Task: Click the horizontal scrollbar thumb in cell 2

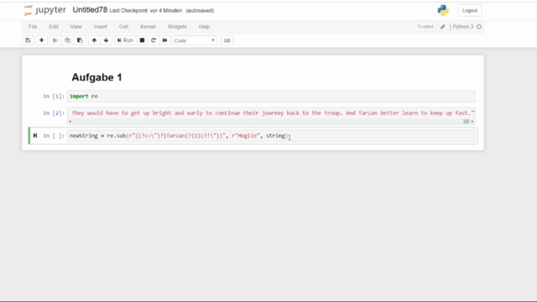Action: pos(467,122)
